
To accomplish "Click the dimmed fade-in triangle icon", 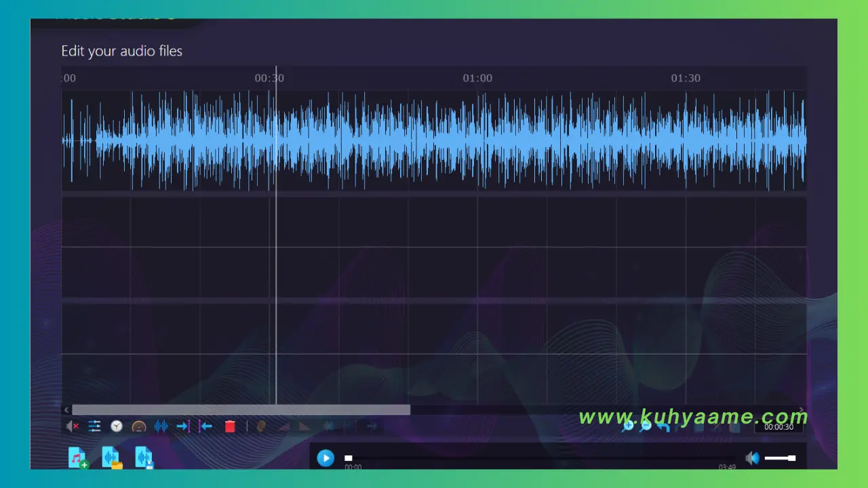I will (x=284, y=426).
